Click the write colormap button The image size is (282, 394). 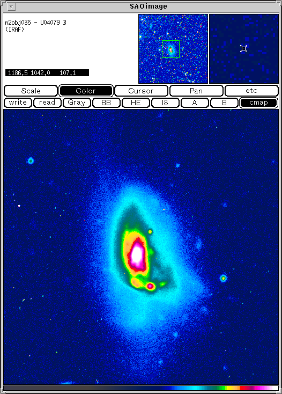click(x=18, y=103)
